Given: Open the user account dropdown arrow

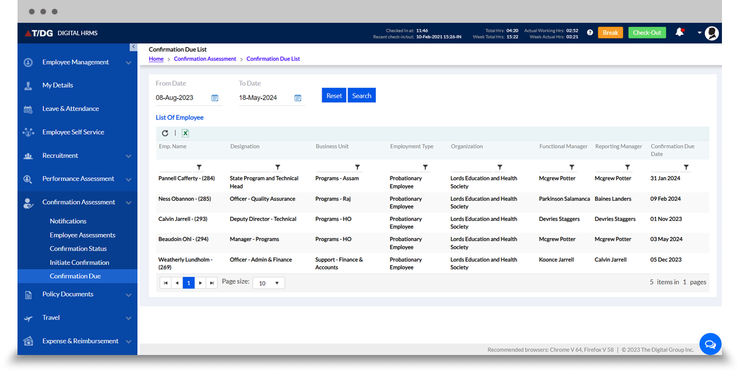Looking at the screenshot, I should tap(699, 33).
